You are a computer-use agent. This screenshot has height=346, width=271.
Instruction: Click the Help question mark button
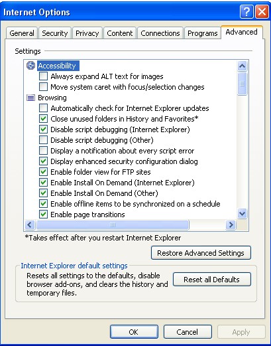click(x=246, y=12)
